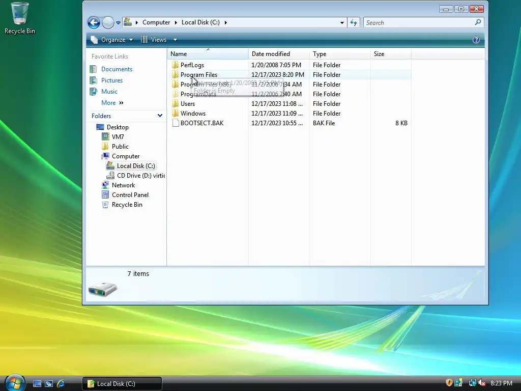Select the Program Files (x86) folder icon
This screenshot has width=521, height=391.
click(x=175, y=84)
